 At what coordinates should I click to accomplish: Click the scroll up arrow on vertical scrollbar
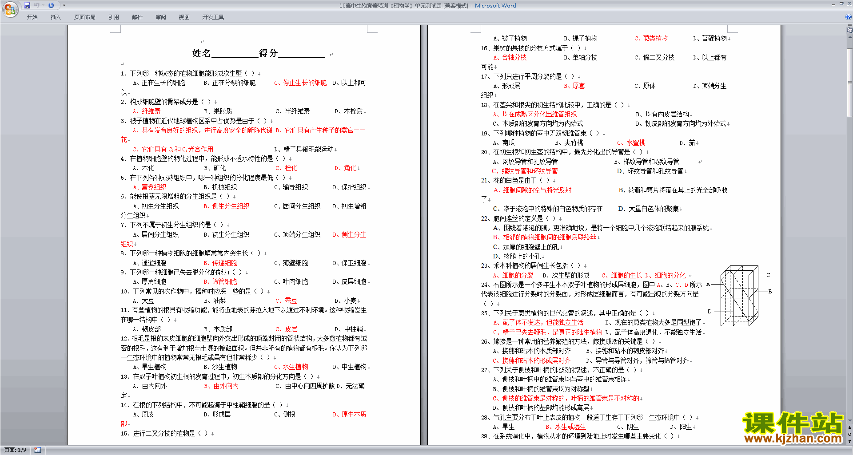[x=850, y=37]
